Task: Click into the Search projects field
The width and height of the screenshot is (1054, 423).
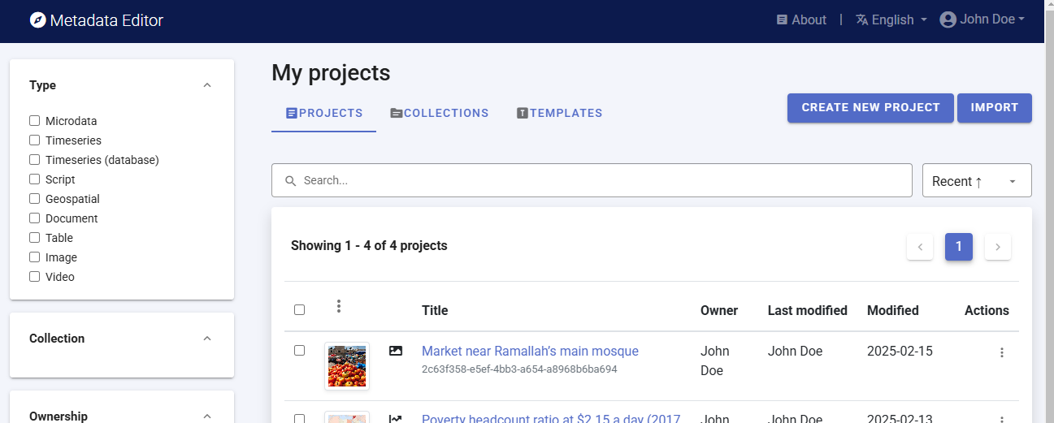Action: point(601,181)
